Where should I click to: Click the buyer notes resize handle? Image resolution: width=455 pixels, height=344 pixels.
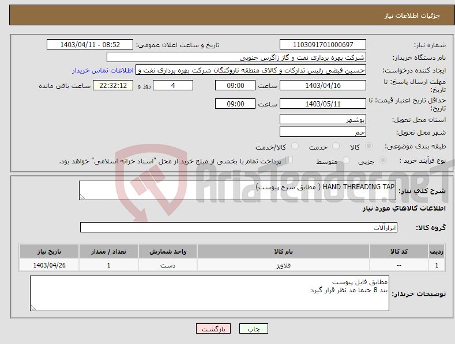33,308
